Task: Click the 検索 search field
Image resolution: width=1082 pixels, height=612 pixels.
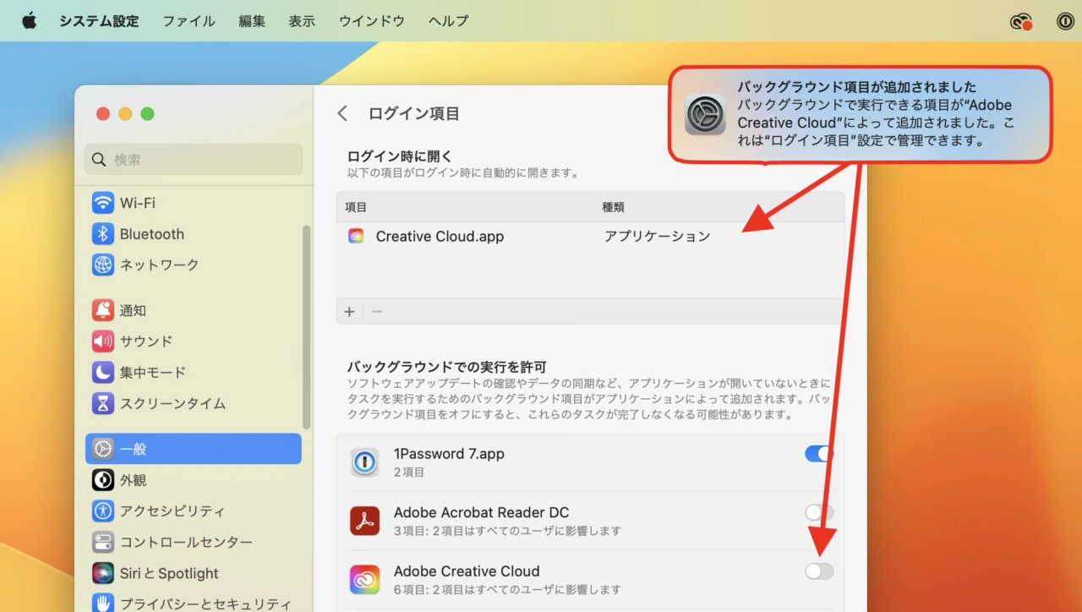Action: pos(194,159)
